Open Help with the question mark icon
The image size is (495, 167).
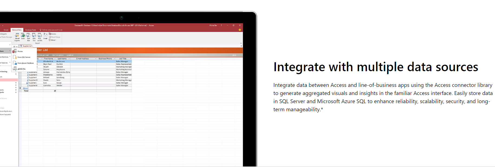(x=221, y=25)
